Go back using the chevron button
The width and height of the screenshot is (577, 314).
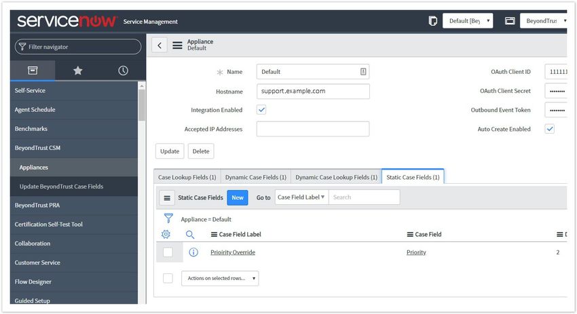[160, 45]
